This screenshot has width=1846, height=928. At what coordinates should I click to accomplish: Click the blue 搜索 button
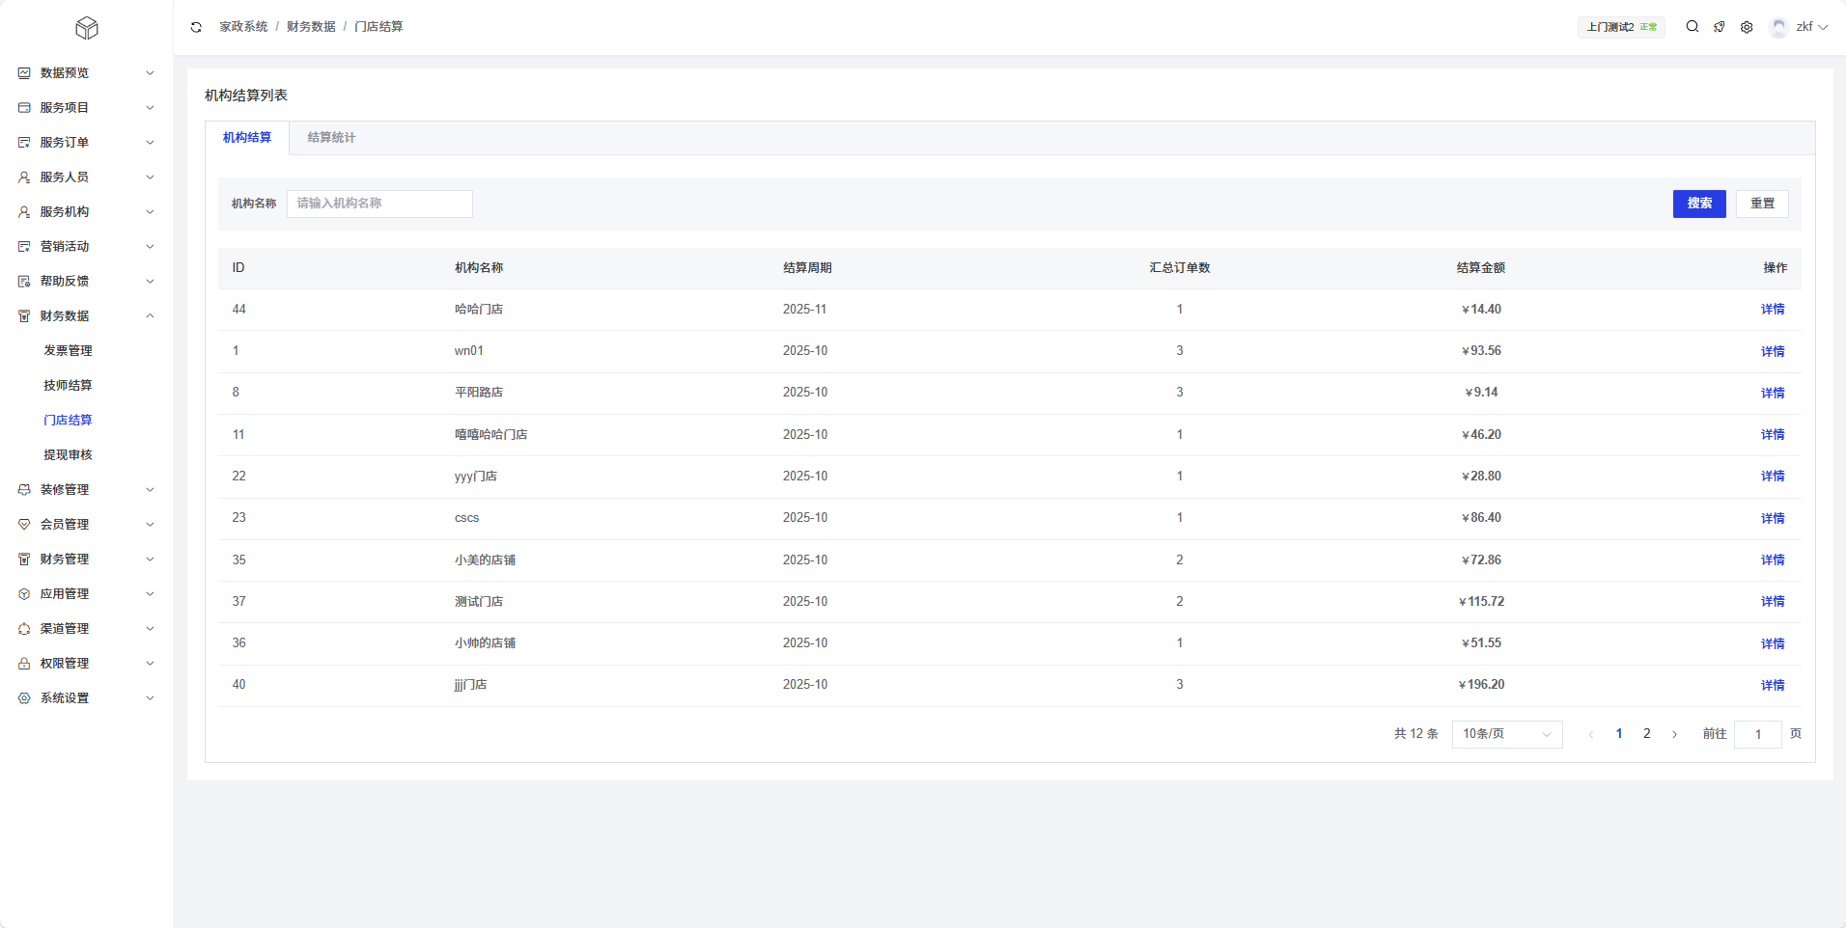tap(1699, 204)
